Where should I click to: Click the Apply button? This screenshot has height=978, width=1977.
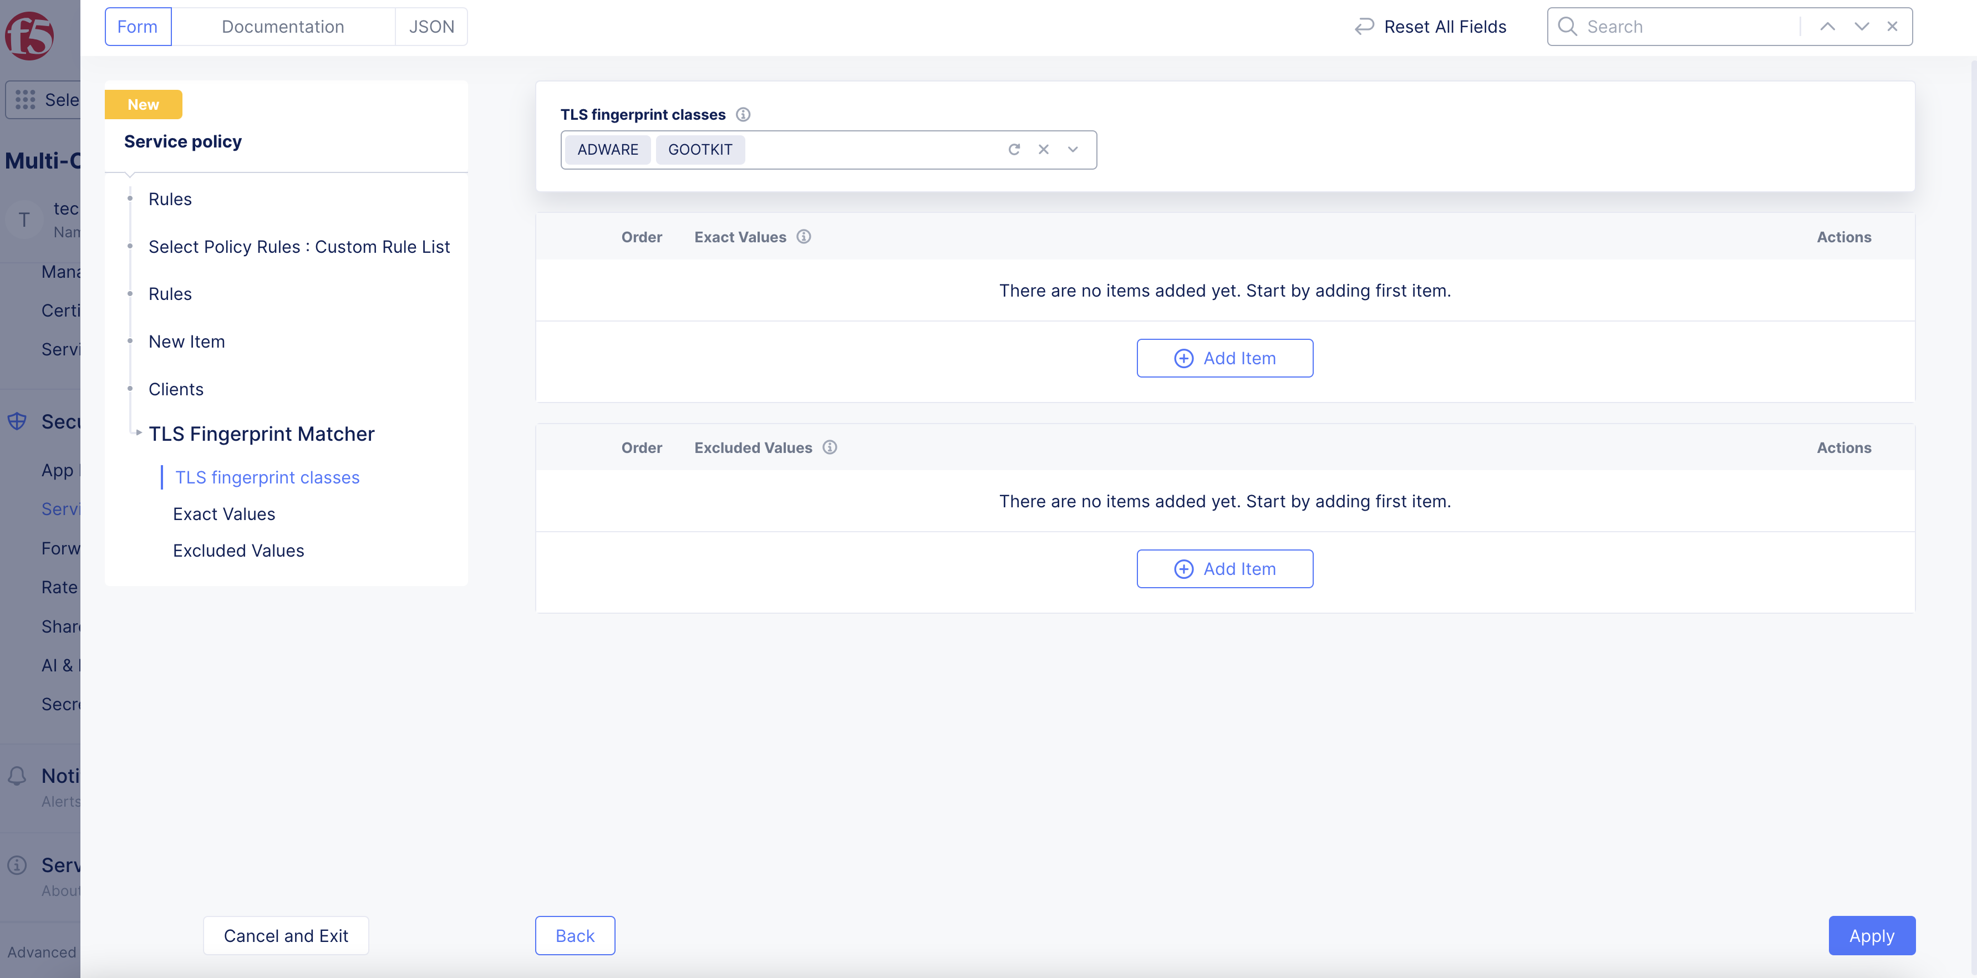(1871, 935)
